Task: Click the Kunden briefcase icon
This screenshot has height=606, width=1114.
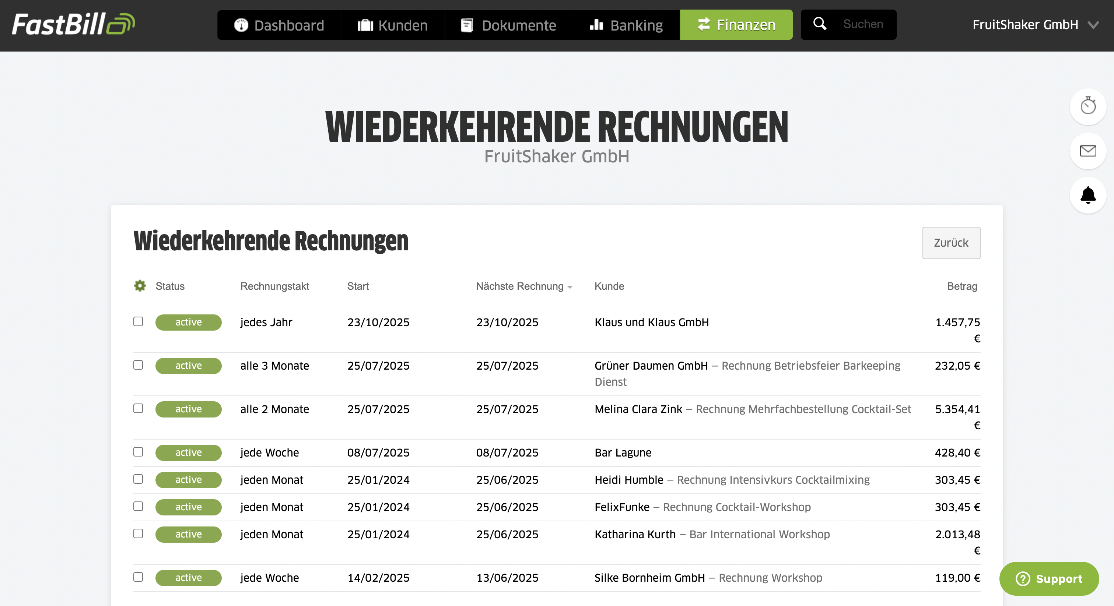Action: [365, 25]
